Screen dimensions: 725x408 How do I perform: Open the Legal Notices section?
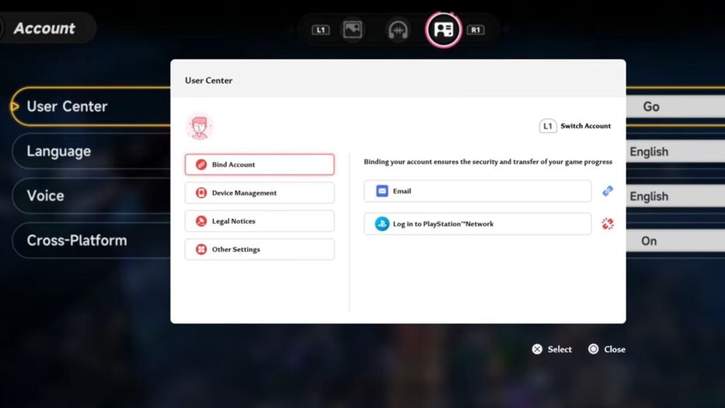coord(259,221)
